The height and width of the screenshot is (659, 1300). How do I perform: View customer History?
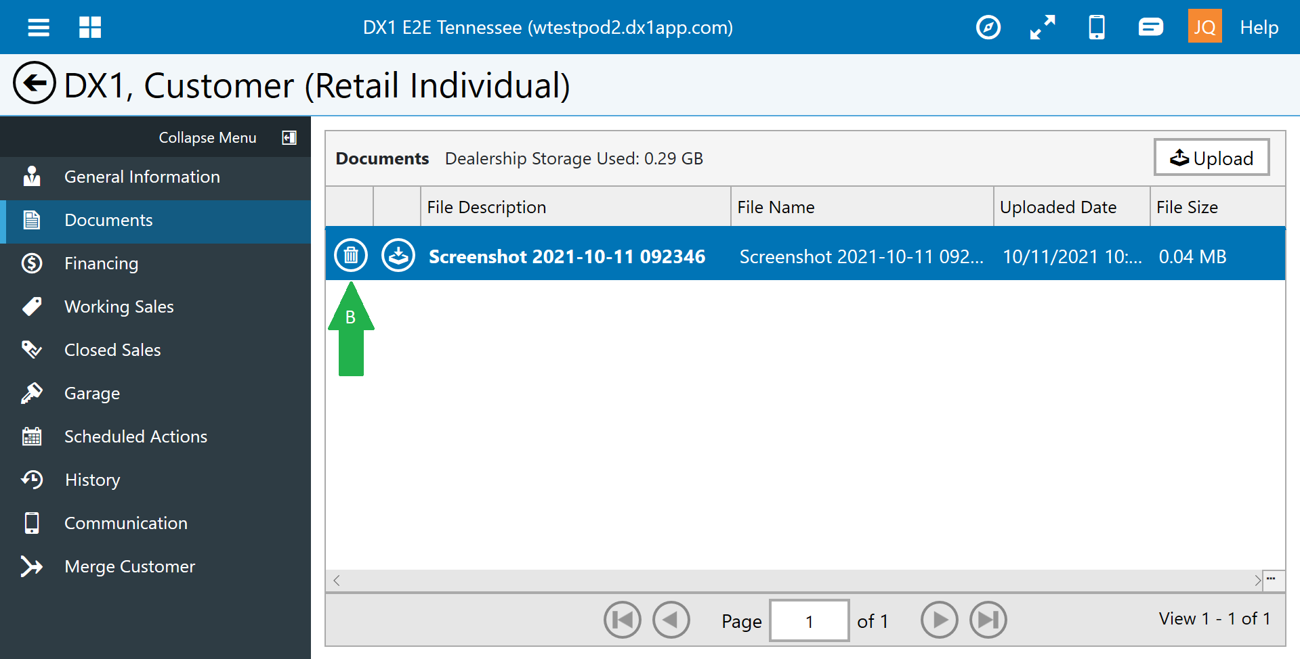[x=156, y=480]
